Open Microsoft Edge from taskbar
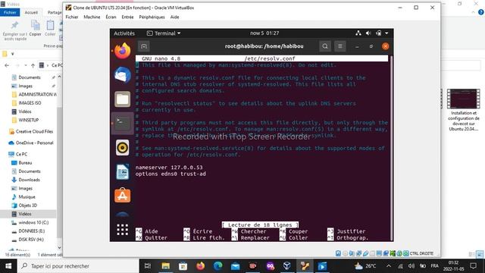Screen dimensions: 485x273 click(217, 266)
